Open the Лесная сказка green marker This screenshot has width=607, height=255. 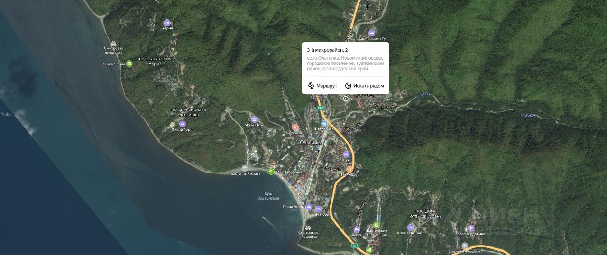tap(129, 64)
